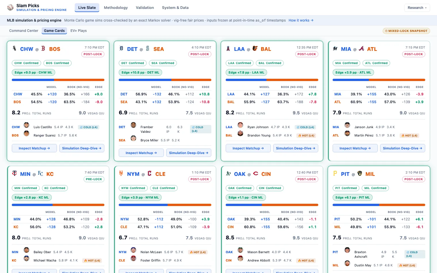The width and height of the screenshot is (437, 273).
Task: Click Ryan Johnson's headshot avatar
Action: (x=240, y=125)
